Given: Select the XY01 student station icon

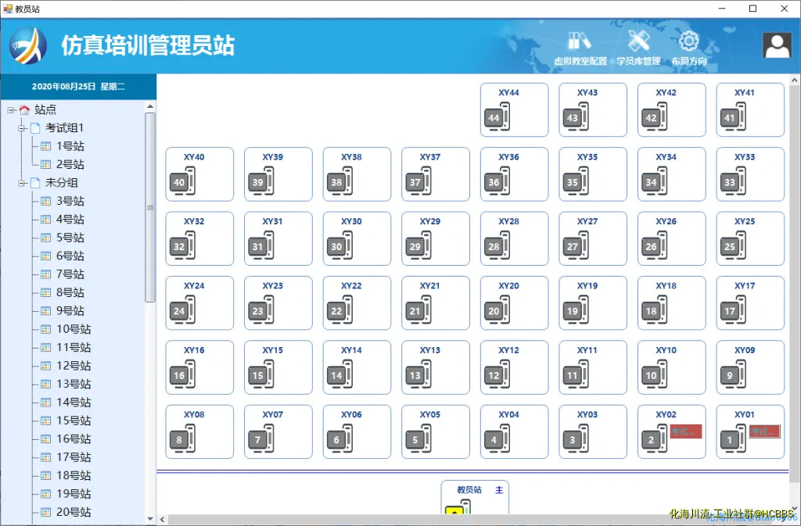Looking at the screenshot, I should [732, 440].
